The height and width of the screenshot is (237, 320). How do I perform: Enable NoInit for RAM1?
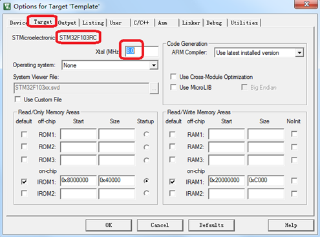294,134
